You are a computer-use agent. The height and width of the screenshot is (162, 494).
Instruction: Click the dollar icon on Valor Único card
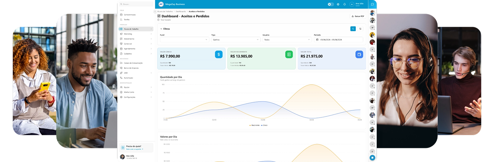pos(219,54)
